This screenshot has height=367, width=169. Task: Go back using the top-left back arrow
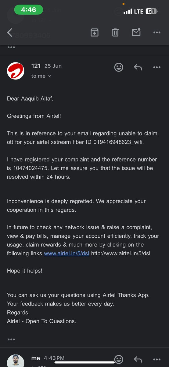[x=10, y=32]
